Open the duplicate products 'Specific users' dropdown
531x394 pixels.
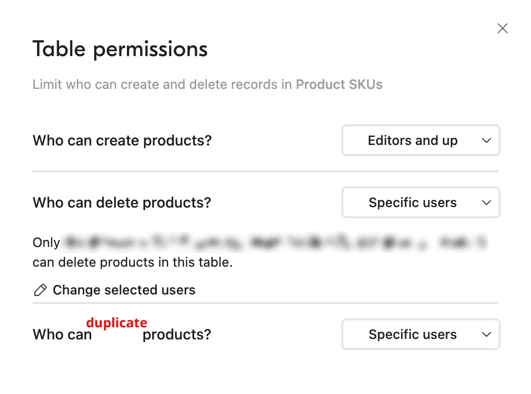[413, 334]
